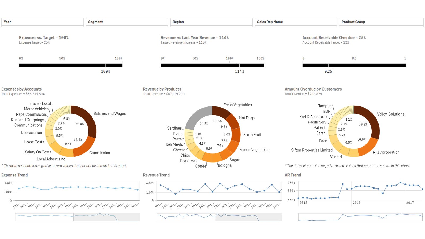Open the Year filter pane

pos(42,22)
